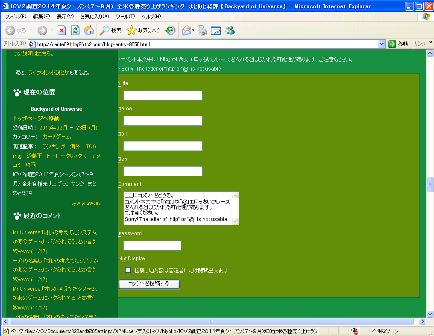Viewport: 434px width, 336px height.
Task: Click the Mail envelope icon
Action: (186, 30)
